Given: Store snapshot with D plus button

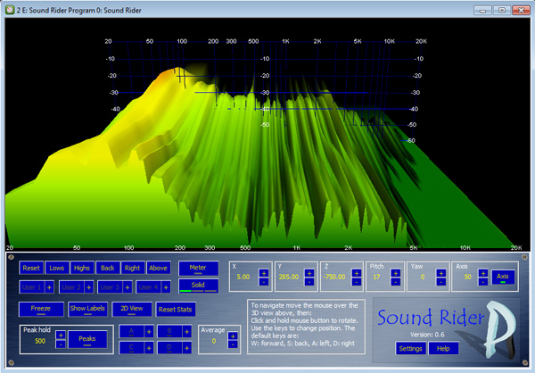Looking at the screenshot, I should click(x=187, y=348).
